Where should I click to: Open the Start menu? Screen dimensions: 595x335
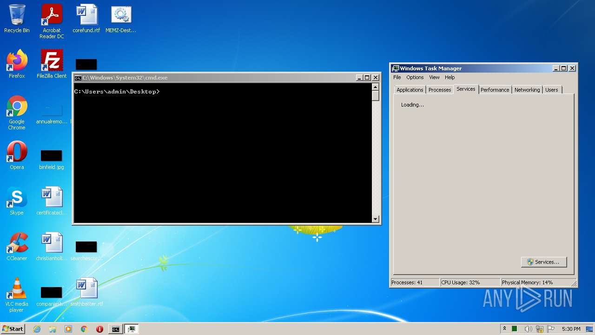click(13, 329)
